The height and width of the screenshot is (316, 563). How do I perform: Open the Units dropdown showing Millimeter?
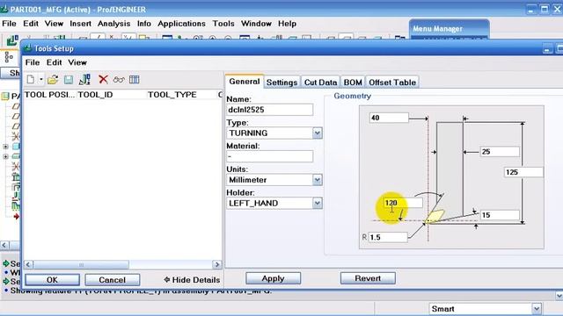tap(317, 180)
